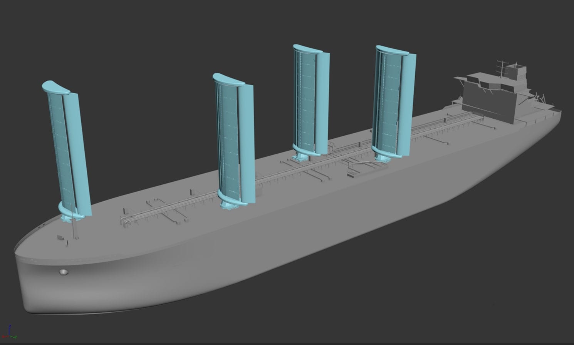Click the dark strip along the bottom edge
The image size is (574, 345).
[x=287, y=343]
